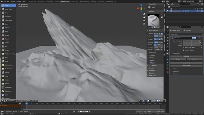Select the Clay Strips brush tool

(x=9, y=17)
